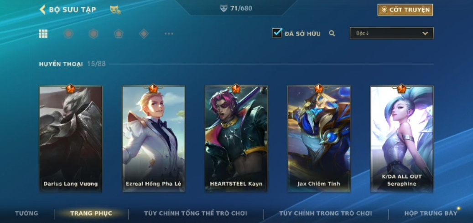Select the all-skins grid filter icon
Screen dimensions: 473x223
pyautogui.click(x=43, y=34)
